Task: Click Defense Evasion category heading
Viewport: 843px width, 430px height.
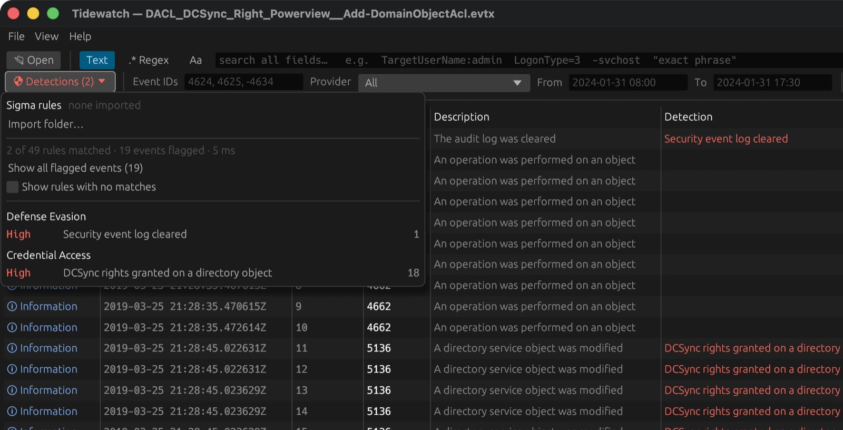Action: click(46, 217)
